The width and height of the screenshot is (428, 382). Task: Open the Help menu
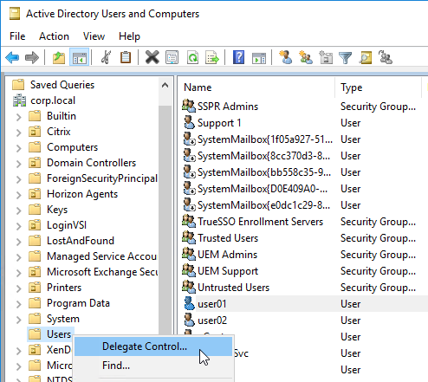tap(129, 36)
